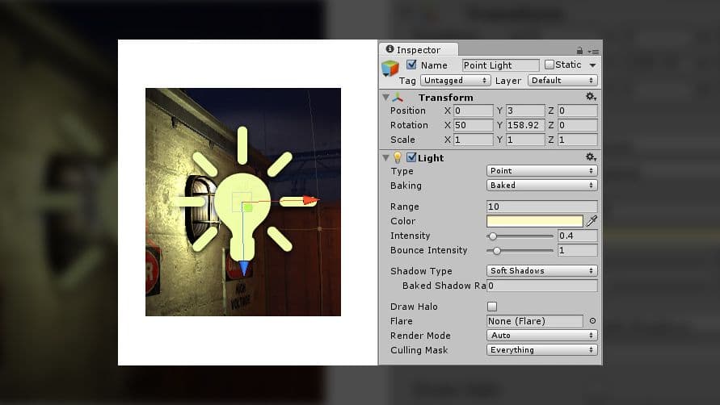Screen dimensions: 720x405
Task: Click the red X-axis gizmo arrow
Action: point(311,200)
